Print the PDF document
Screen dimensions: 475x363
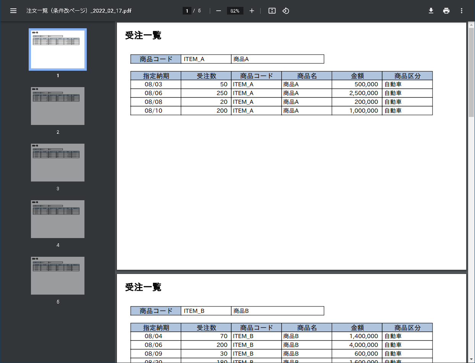pos(446,11)
